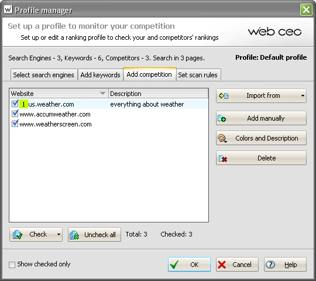
Task: Uncheck the us.weather.com checkbox
Action: tap(15, 104)
